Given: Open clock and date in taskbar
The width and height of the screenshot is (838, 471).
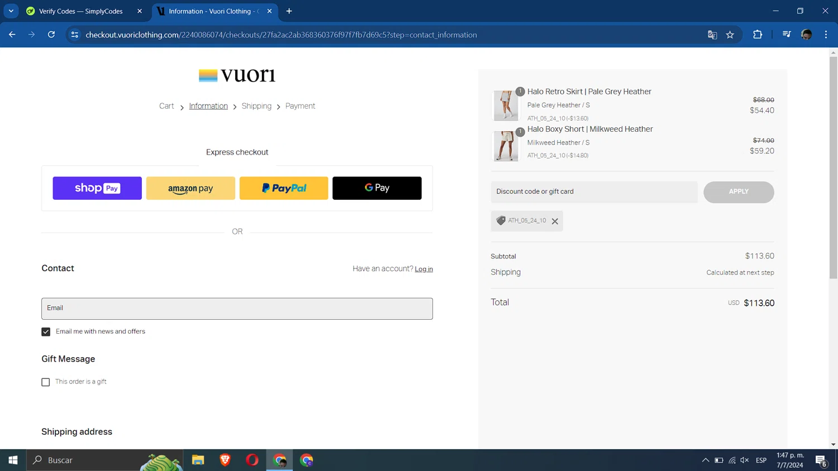Looking at the screenshot, I should 790,460.
